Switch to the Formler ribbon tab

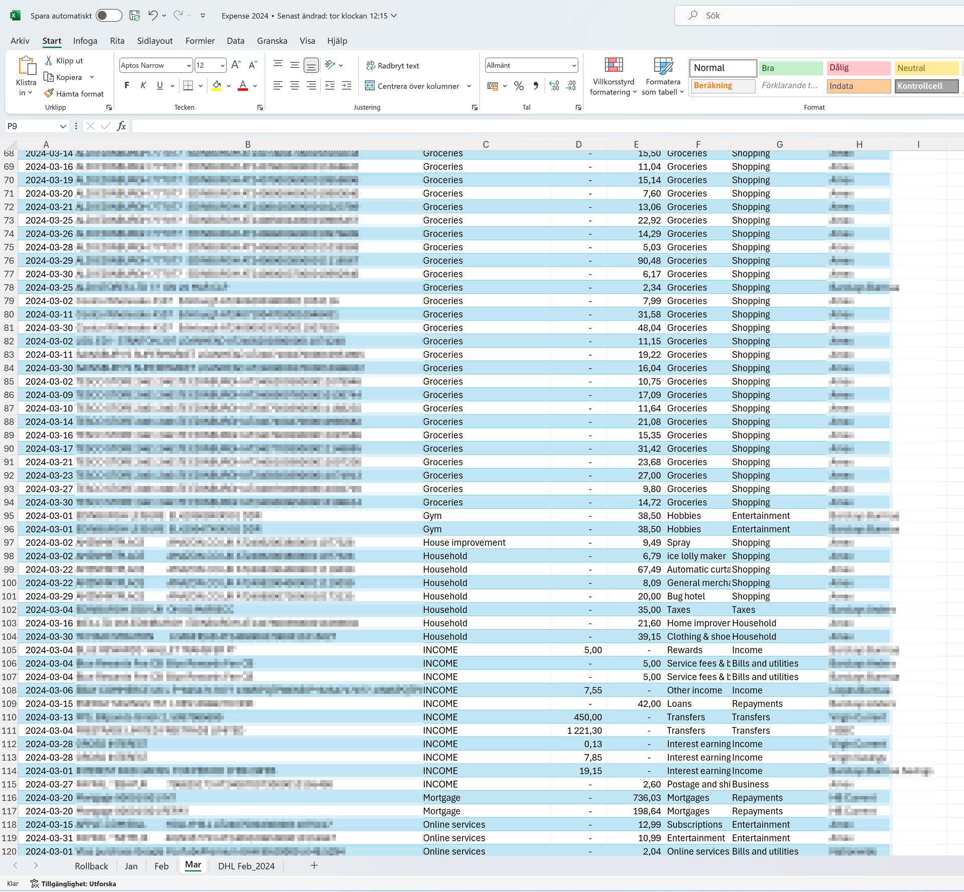click(200, 41)
